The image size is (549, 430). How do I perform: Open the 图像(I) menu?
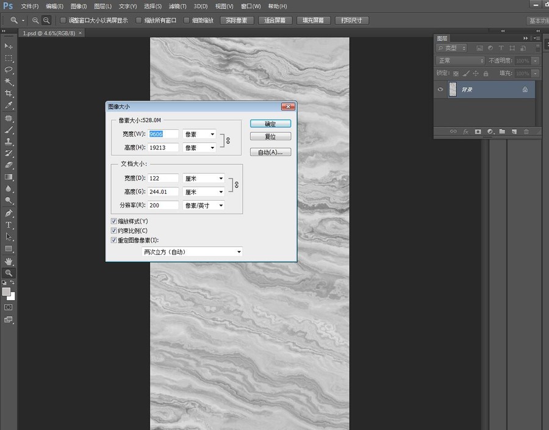click(79, 6)
